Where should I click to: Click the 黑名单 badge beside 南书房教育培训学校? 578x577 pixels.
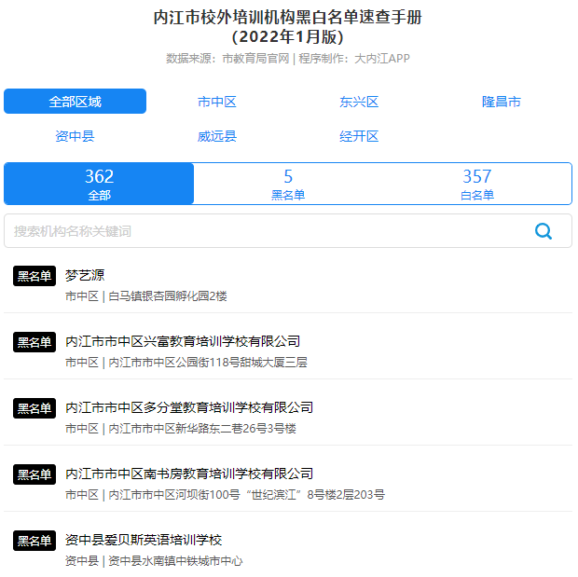[x=34, y=474]
